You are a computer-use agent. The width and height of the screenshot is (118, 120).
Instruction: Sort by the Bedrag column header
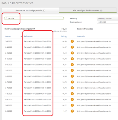[64, 36]
